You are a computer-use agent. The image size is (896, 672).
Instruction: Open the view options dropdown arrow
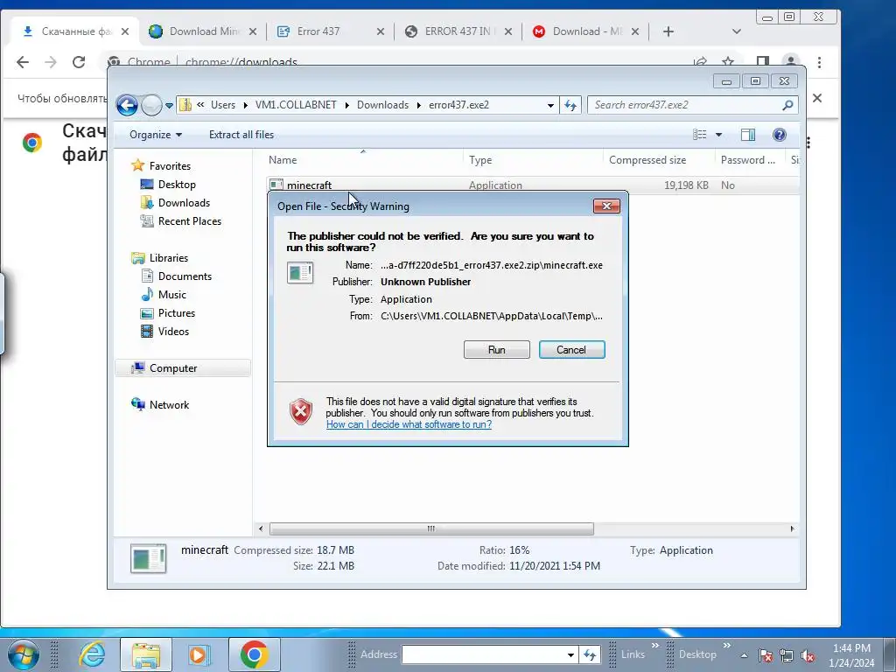tap(719, 135)
